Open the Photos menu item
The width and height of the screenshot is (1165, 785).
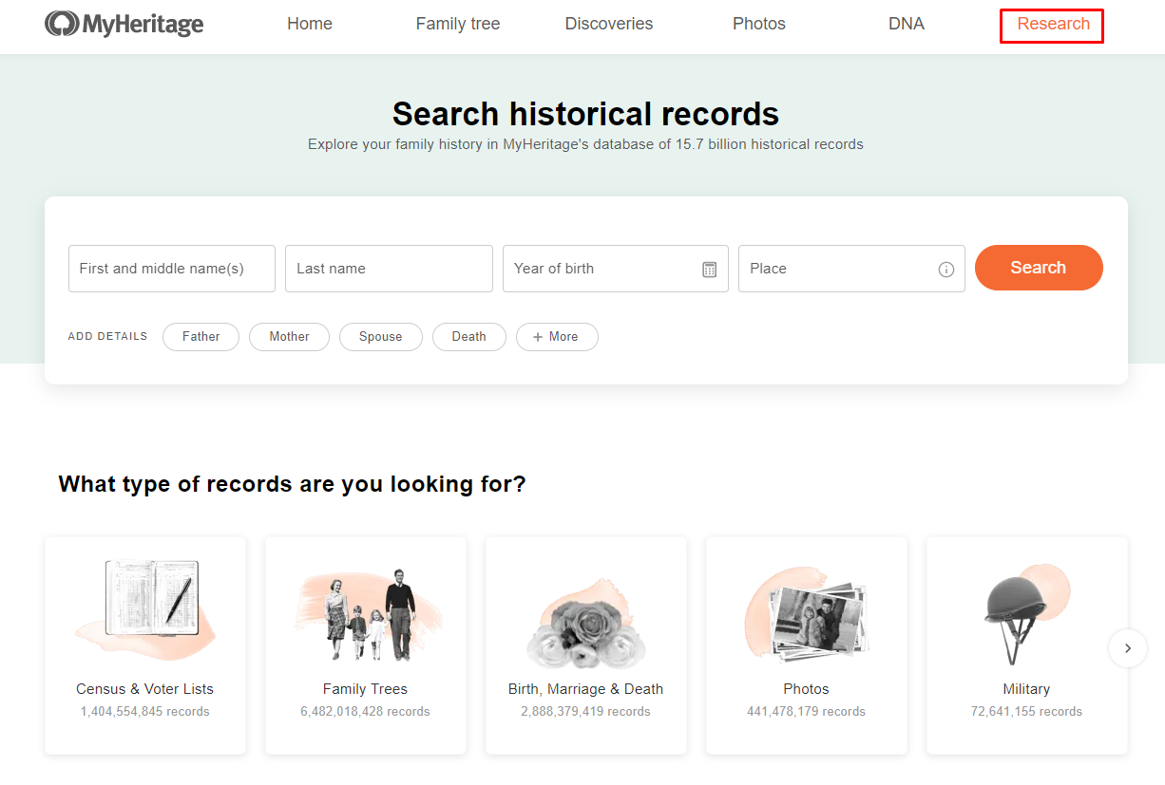(x=759, y=25)
